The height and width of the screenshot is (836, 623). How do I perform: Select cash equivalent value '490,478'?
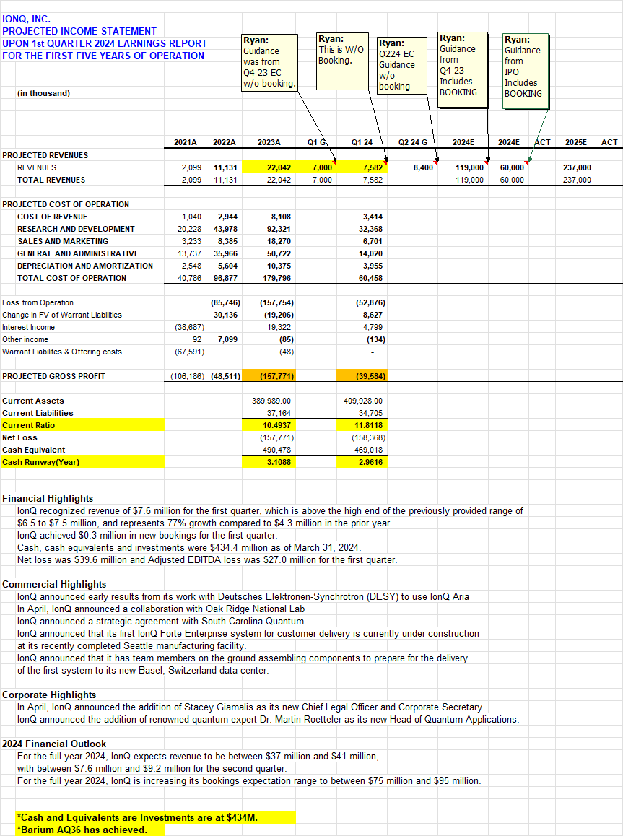[276, 450]
